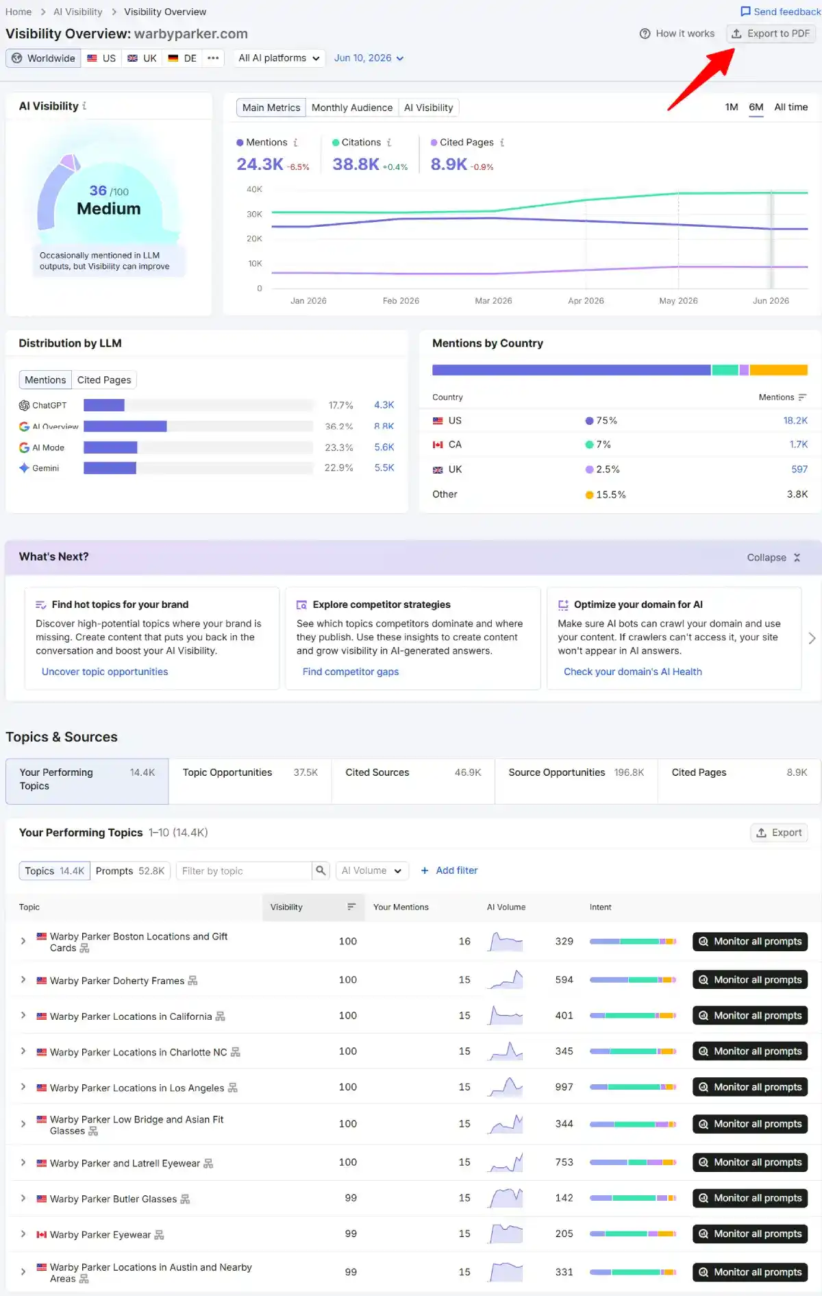Click the Export button above topics table
822x1296 pixels.
[780, 833]
